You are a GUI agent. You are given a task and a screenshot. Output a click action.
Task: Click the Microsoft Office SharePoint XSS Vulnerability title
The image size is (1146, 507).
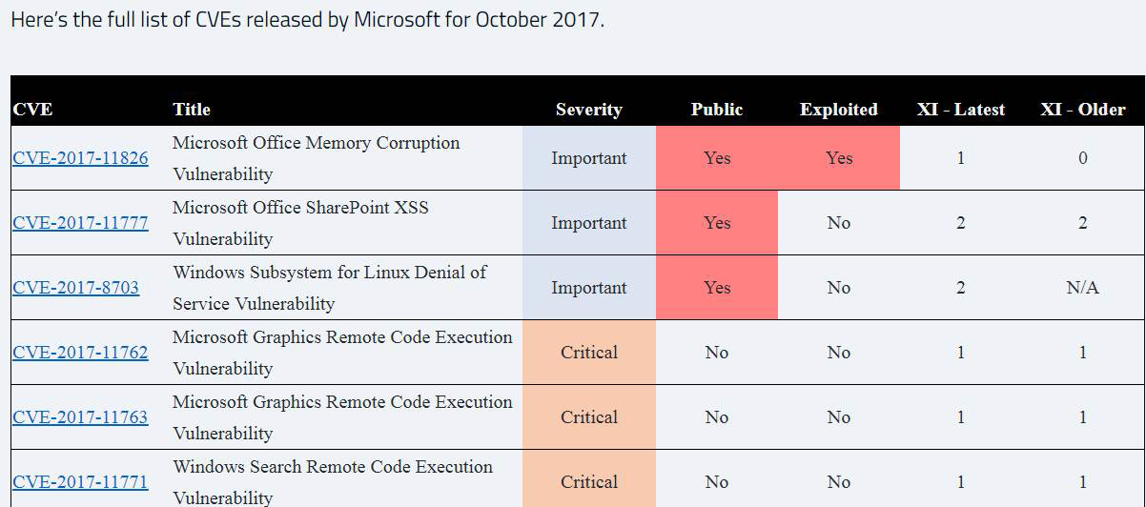pyautogui.click(x=300, y=222)
